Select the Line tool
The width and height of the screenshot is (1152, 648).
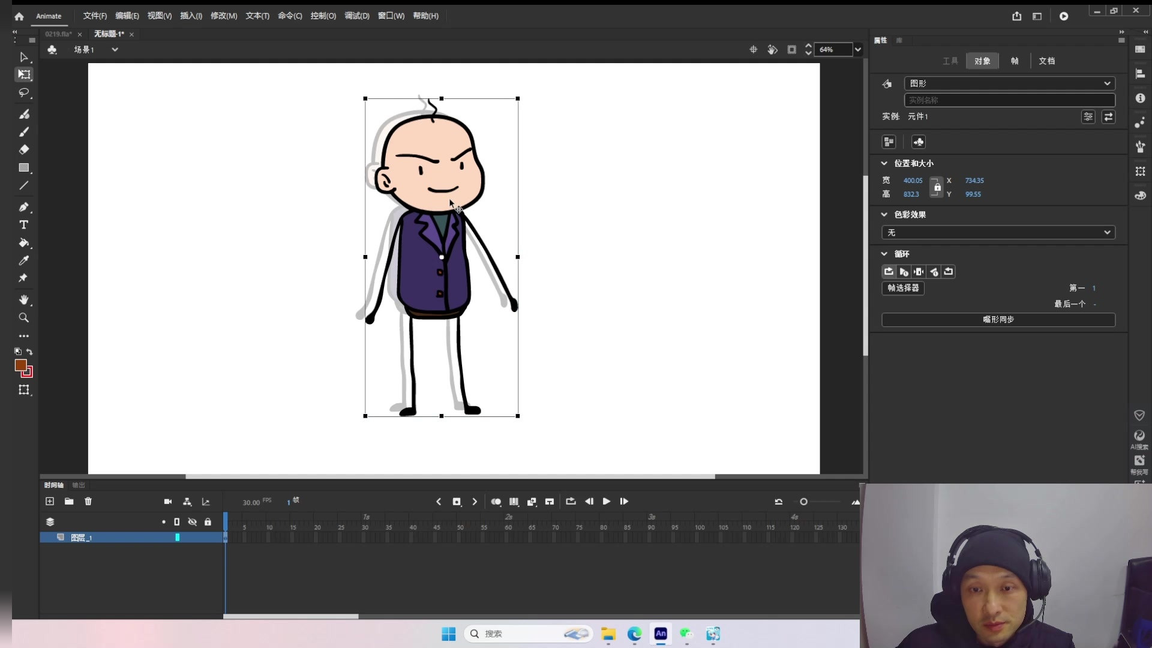(24, 186)
